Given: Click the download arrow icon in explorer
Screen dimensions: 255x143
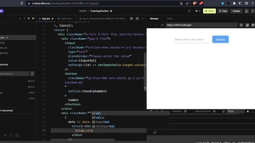Looking at the screenshot, I should [x=20, y=18].
